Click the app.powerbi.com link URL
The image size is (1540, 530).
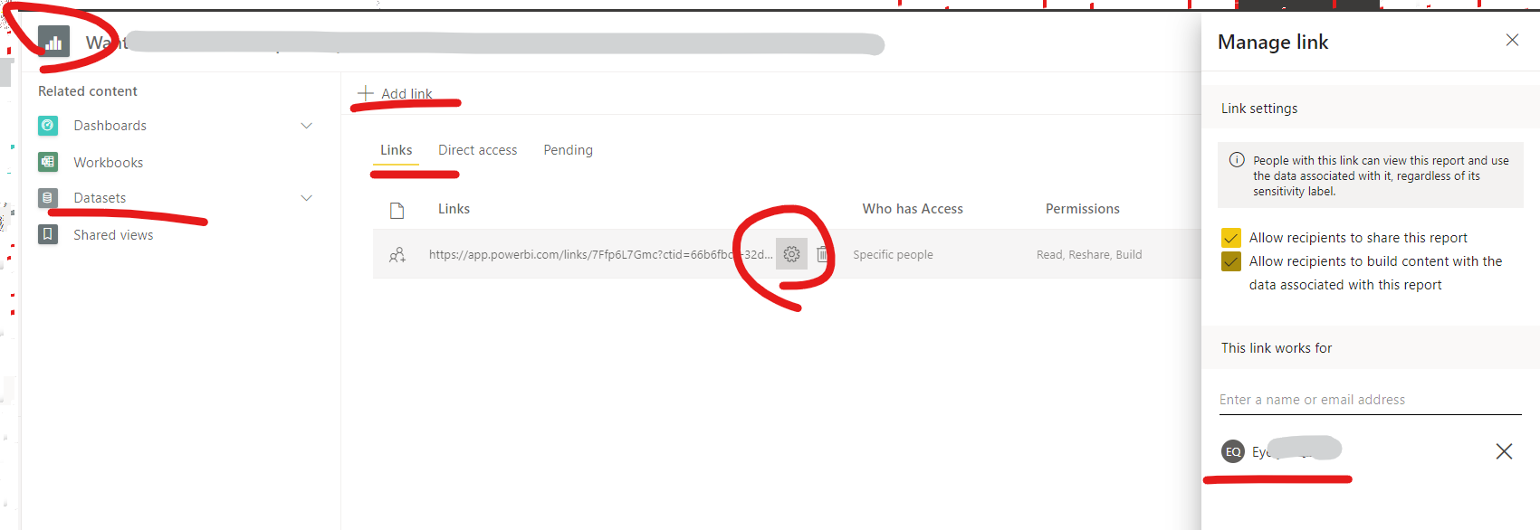pos(600,254)
